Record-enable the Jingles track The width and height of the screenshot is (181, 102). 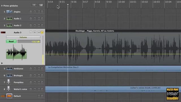(35, 12)
